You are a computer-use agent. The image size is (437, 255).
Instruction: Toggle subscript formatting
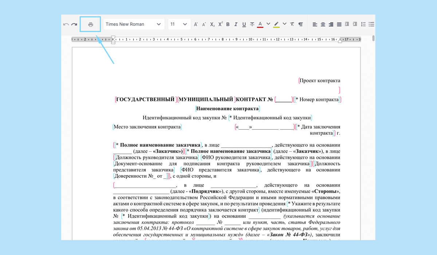click(x=212, y=24)
